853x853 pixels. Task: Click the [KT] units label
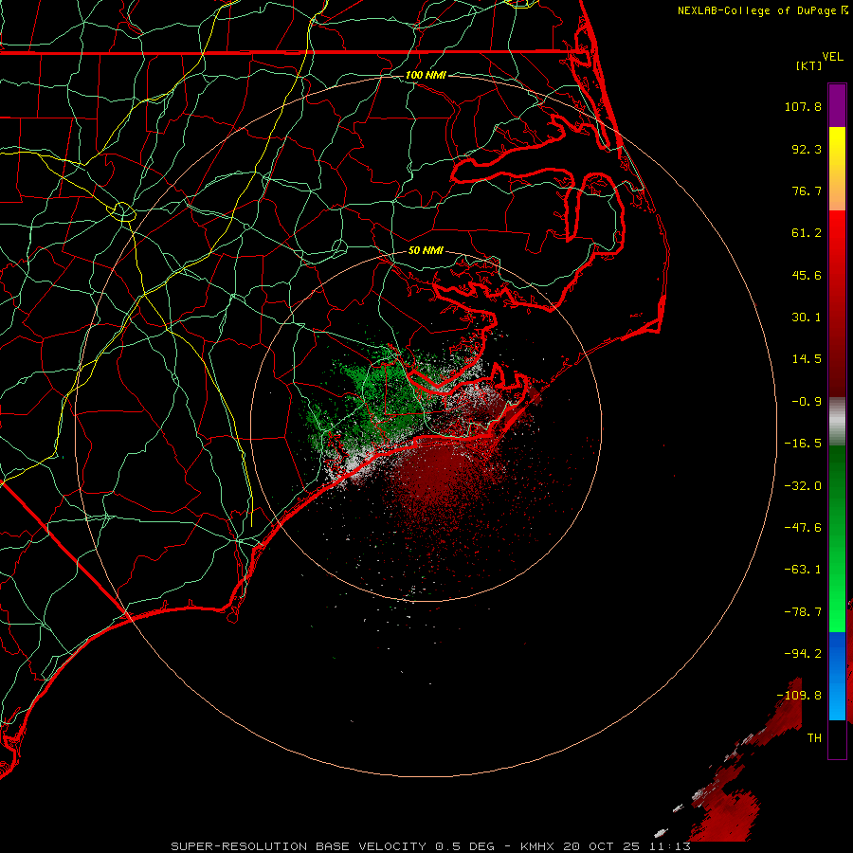click(809, 65)
